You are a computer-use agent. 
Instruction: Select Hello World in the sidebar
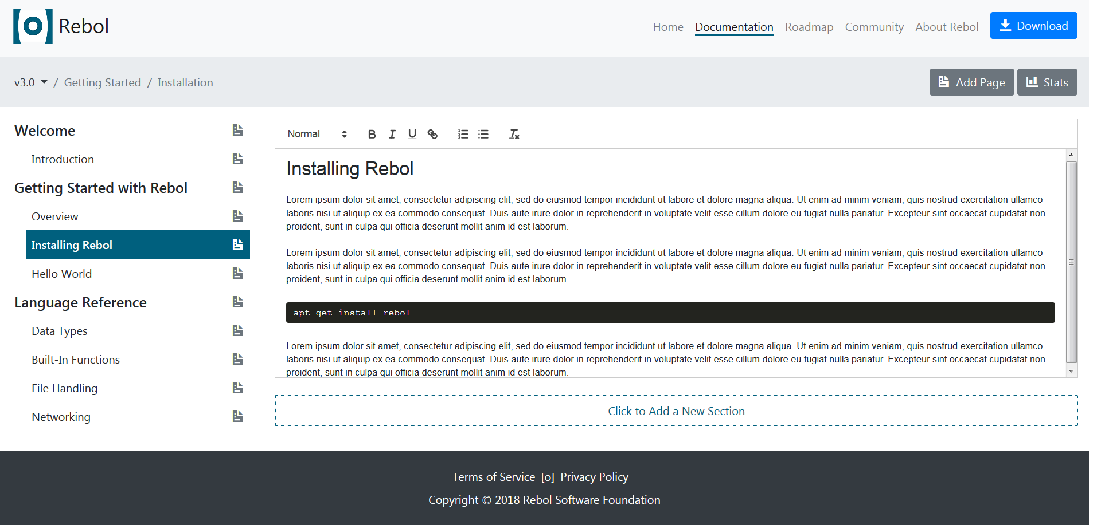coord(61,274)
